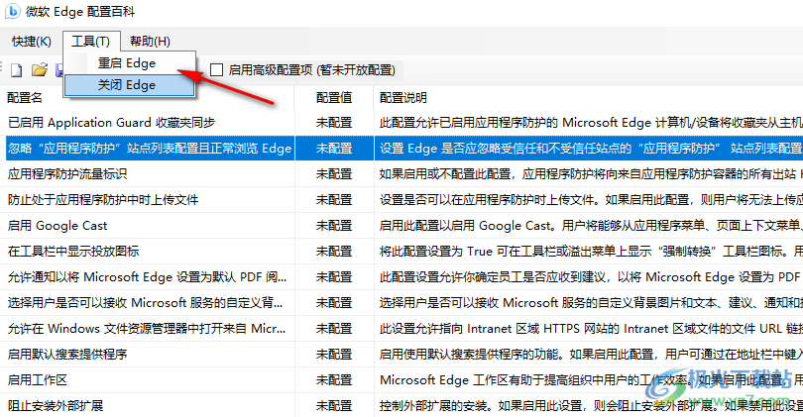Click 未配置 value for Microsoft 服务自定义背景 row
The image size is (803, 417).
click(334, 303)
